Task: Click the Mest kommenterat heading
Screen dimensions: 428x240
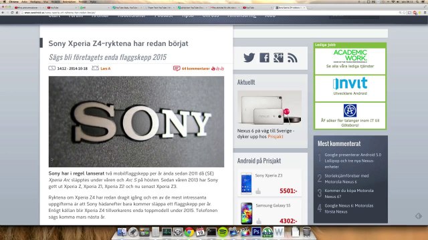Action: point(339,143)
